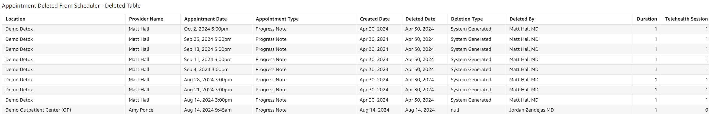The height and width of the screenshot is (114, 709).
Task: Sort by the Duration column header
Action: coord(646,19)
